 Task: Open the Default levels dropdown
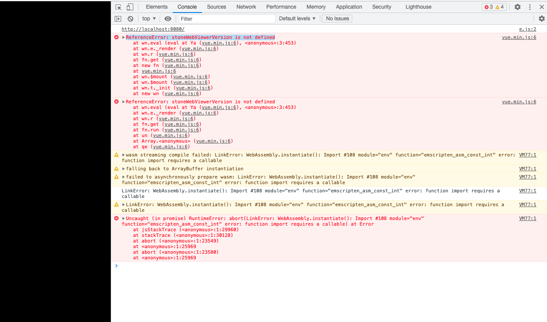tap(297, 19)
